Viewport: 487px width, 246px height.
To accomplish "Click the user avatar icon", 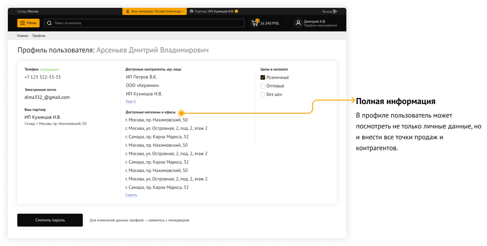I will (298, 23).
